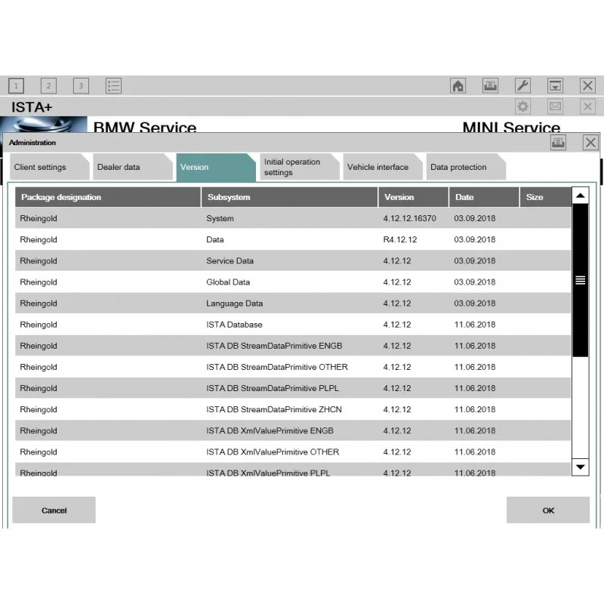Select ISTA DB XmlValuePrimitive OTHER row

point(293,451)
